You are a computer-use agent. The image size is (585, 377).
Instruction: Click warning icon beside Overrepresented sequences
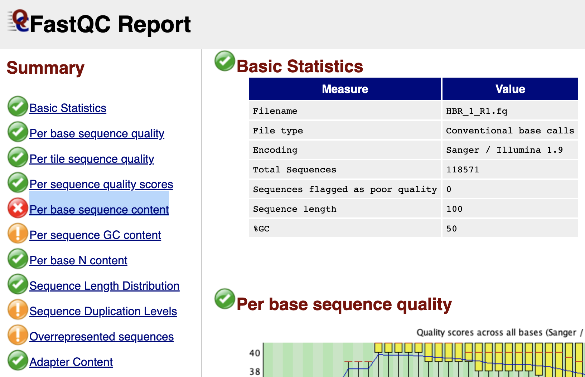tap(18, 335)
